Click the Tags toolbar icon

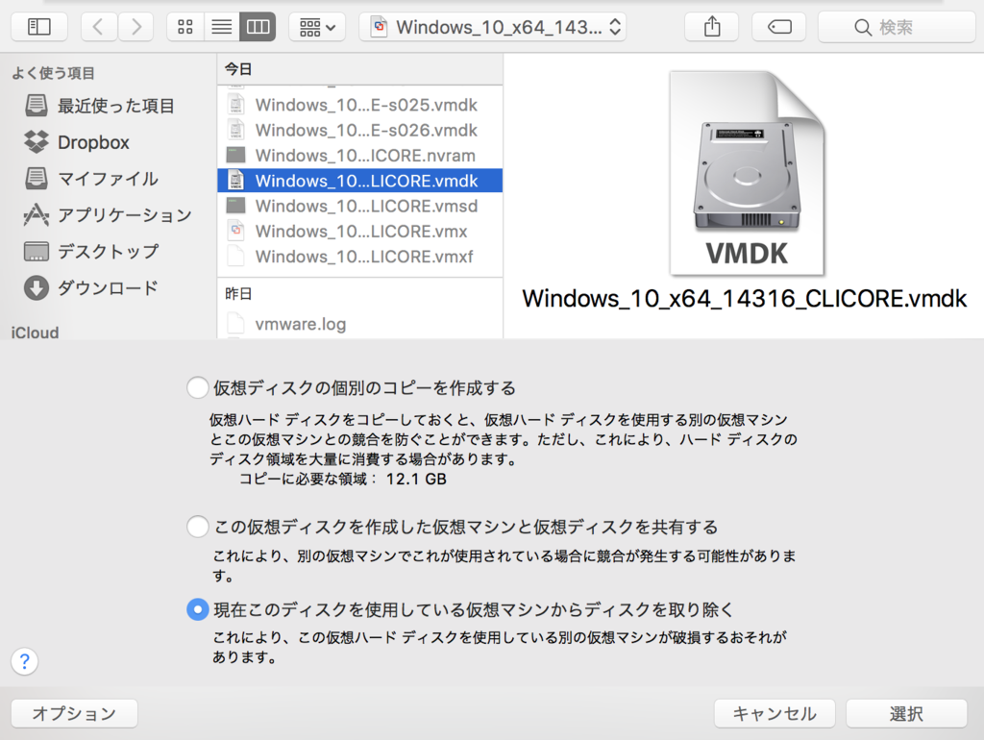(x=778, y=27)
